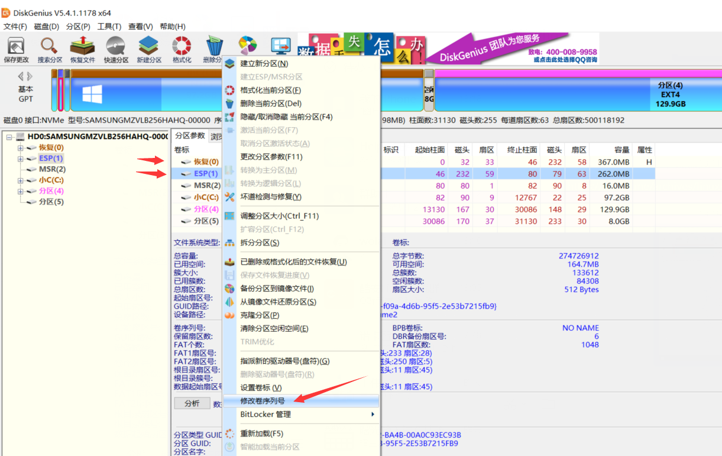Click the Format (格式化) toolbar icon
Image resolution: width=722 pixels, height=456 pixels.
click(182, 50)
